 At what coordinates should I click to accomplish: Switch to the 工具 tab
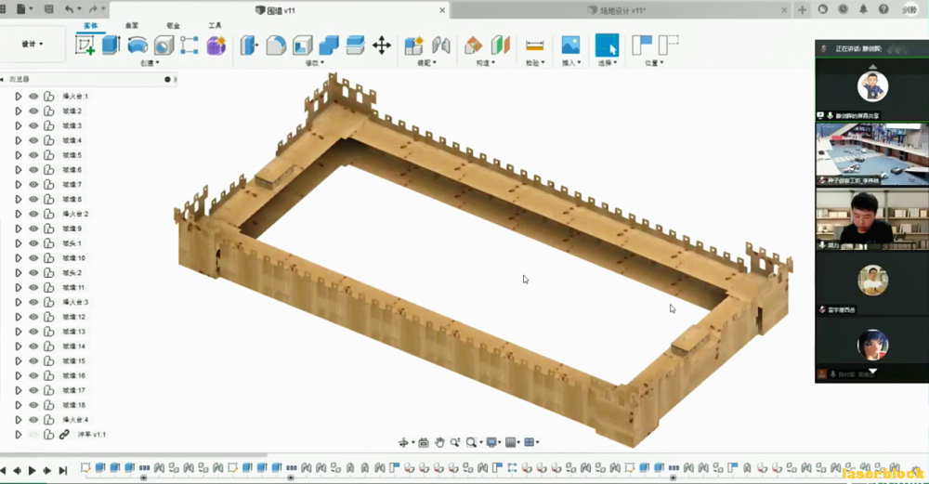click(215, 25)
